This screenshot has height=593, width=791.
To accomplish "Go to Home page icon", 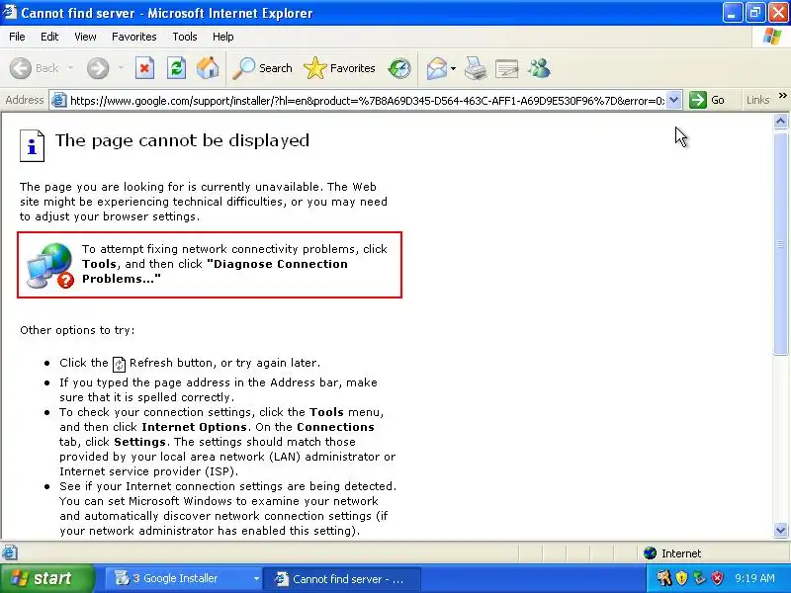I will [x=208, y=68].
